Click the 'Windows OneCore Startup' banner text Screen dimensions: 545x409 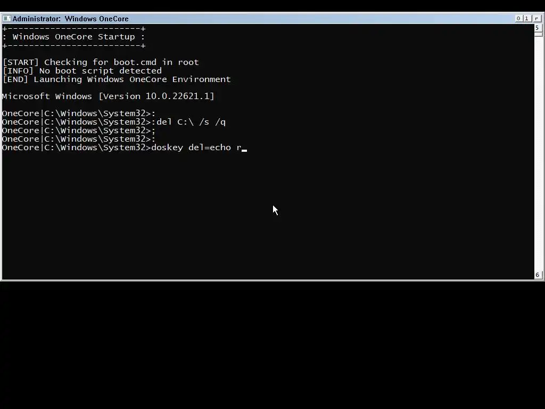pos(73,37)
